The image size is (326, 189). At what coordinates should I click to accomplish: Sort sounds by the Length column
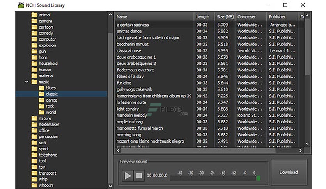click(x=204, y=17)
